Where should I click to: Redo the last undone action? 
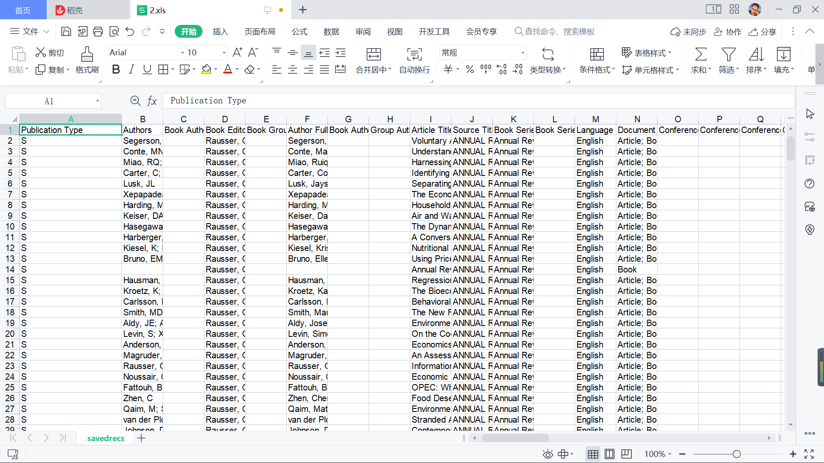[x=146, y=31]
